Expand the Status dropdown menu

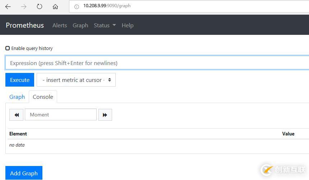(x=105, y=26)
